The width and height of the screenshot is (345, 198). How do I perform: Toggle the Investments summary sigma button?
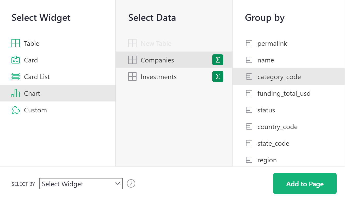point(218,77)
